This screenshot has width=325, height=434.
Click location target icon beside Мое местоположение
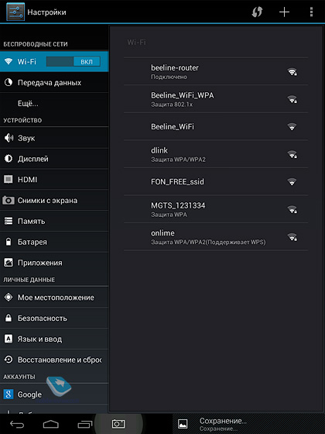point(9,298)
